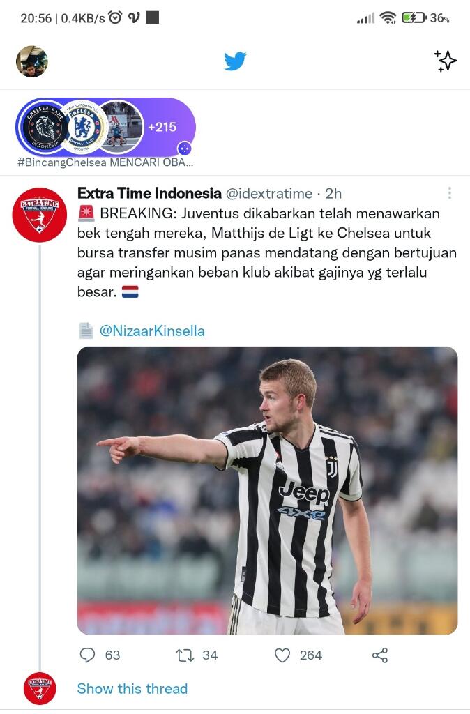470x714 pixels.
Task: Tap the battery indicator in status bar
Action: tap(414, 17)
